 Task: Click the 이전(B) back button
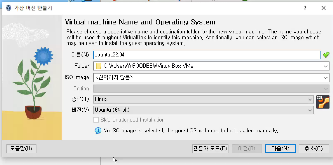pos(247,149)
